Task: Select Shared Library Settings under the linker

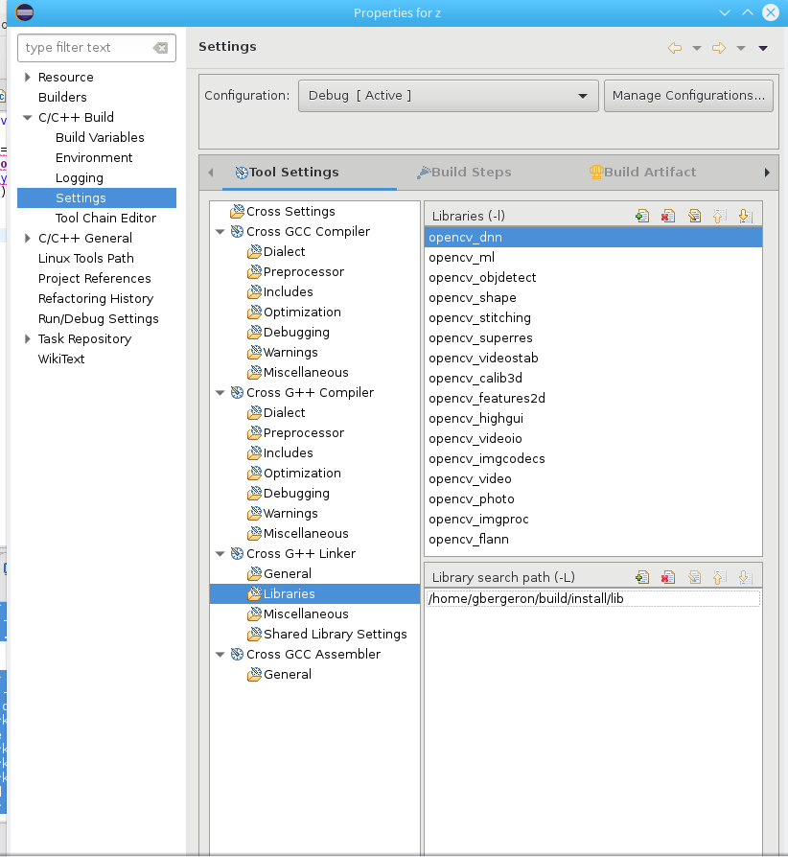Action: [335, 635]
